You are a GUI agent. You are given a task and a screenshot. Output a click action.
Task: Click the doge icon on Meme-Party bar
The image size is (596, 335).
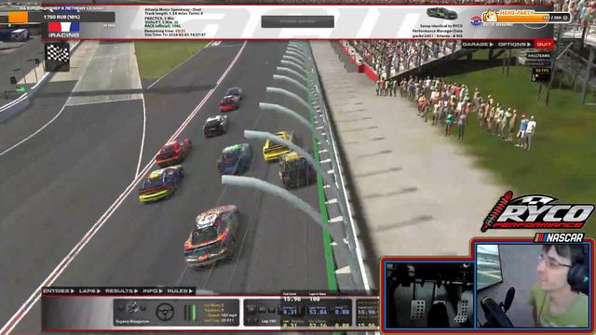pyautogui.click(x=491, y=17)
